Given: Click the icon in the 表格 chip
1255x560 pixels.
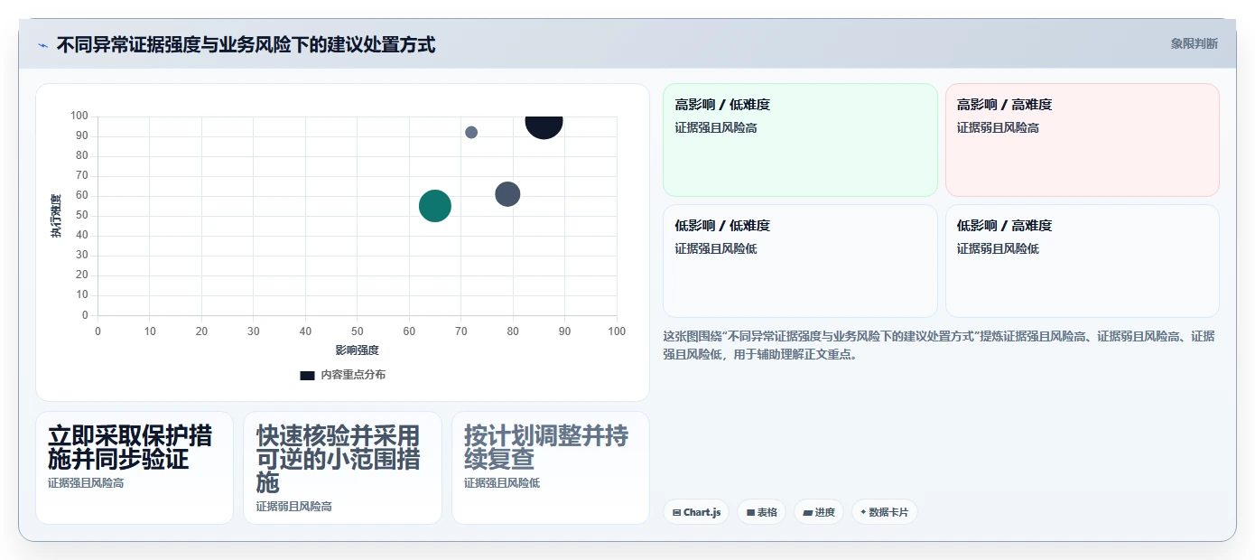Looking at the screenshot, I should click(750, 513).
